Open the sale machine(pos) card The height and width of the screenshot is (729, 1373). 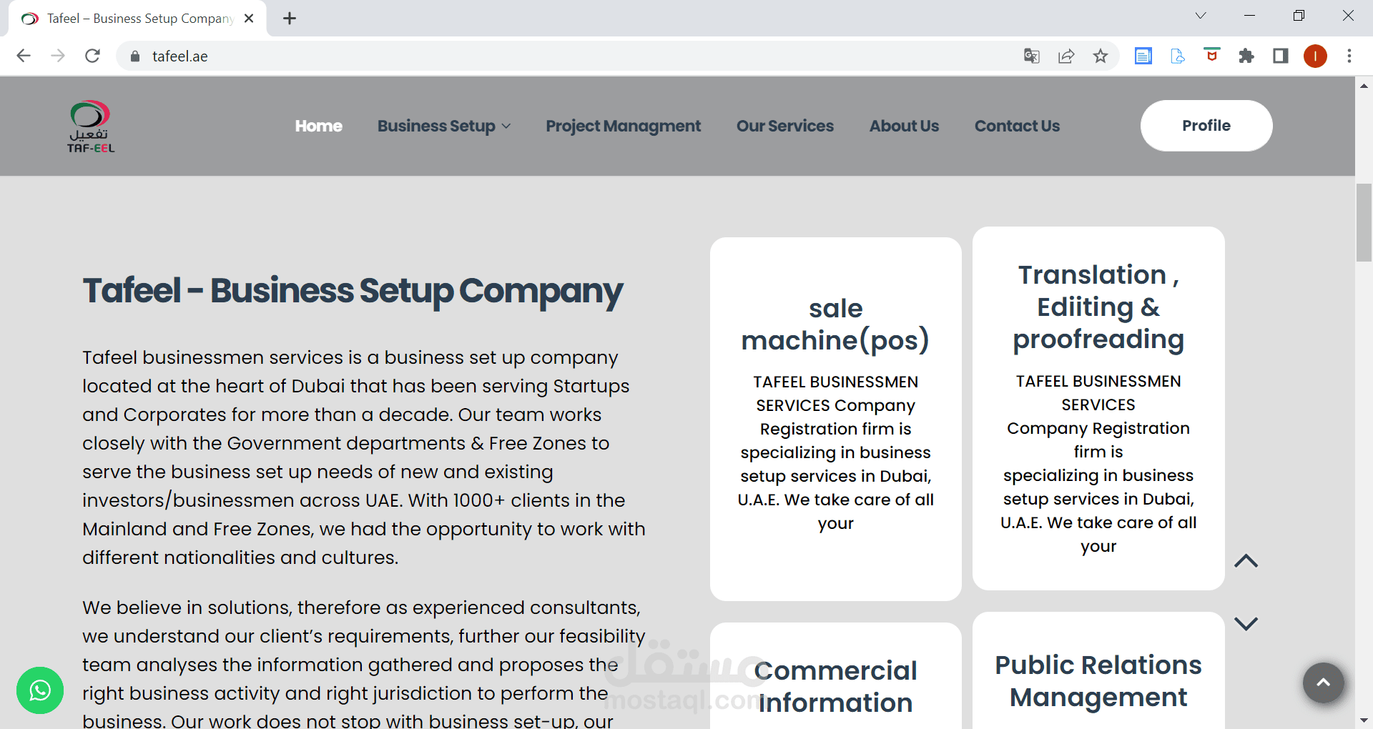[x=836, y=419]
